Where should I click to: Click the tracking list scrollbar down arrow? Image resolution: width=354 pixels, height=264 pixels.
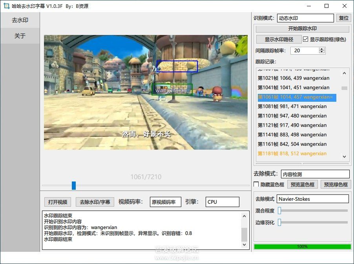click(x=344, y=156)
